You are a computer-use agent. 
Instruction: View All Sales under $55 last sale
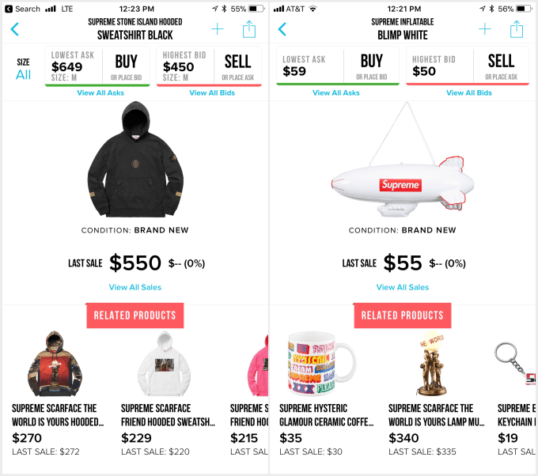coord(403,287)
